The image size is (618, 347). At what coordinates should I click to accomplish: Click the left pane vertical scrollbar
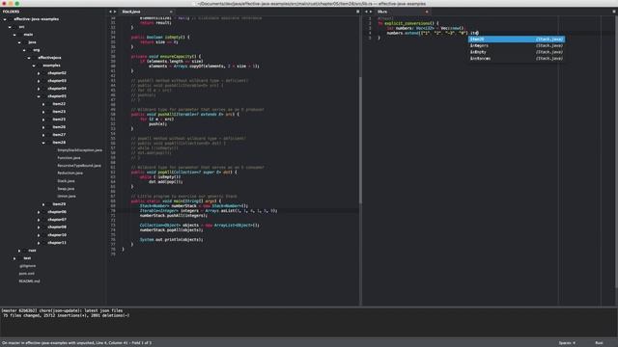360,140
